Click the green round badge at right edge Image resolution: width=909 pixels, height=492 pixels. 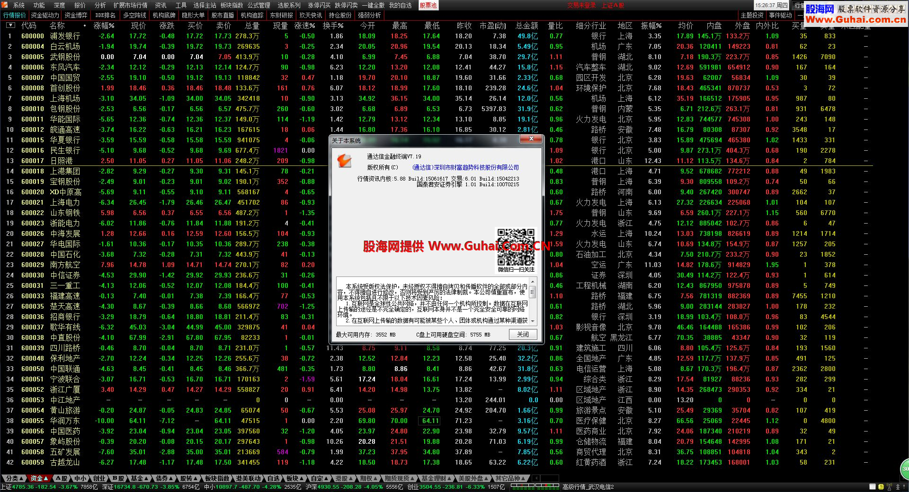(x=905, y=469)
